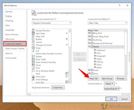Click the Cut scissors icon

(33, 51)
